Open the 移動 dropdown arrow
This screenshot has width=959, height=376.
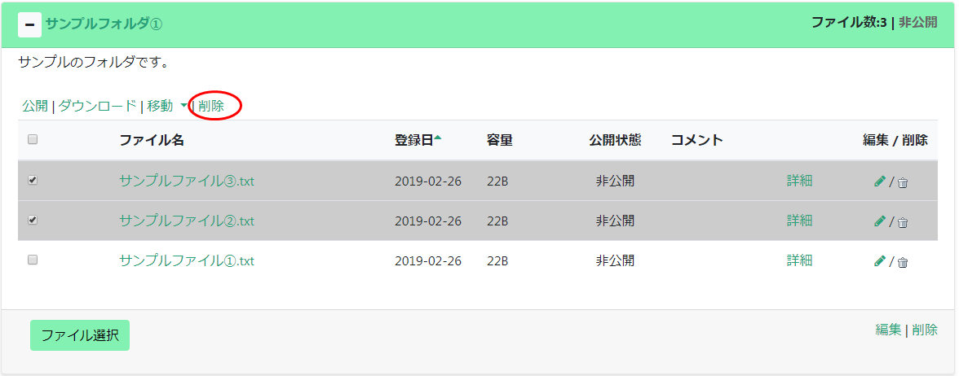click(183, 106)
